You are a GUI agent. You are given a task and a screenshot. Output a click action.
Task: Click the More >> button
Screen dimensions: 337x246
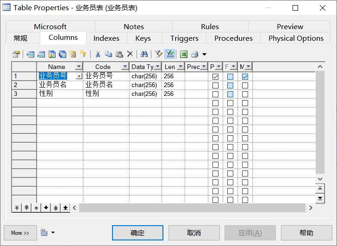tap(20, 233)
